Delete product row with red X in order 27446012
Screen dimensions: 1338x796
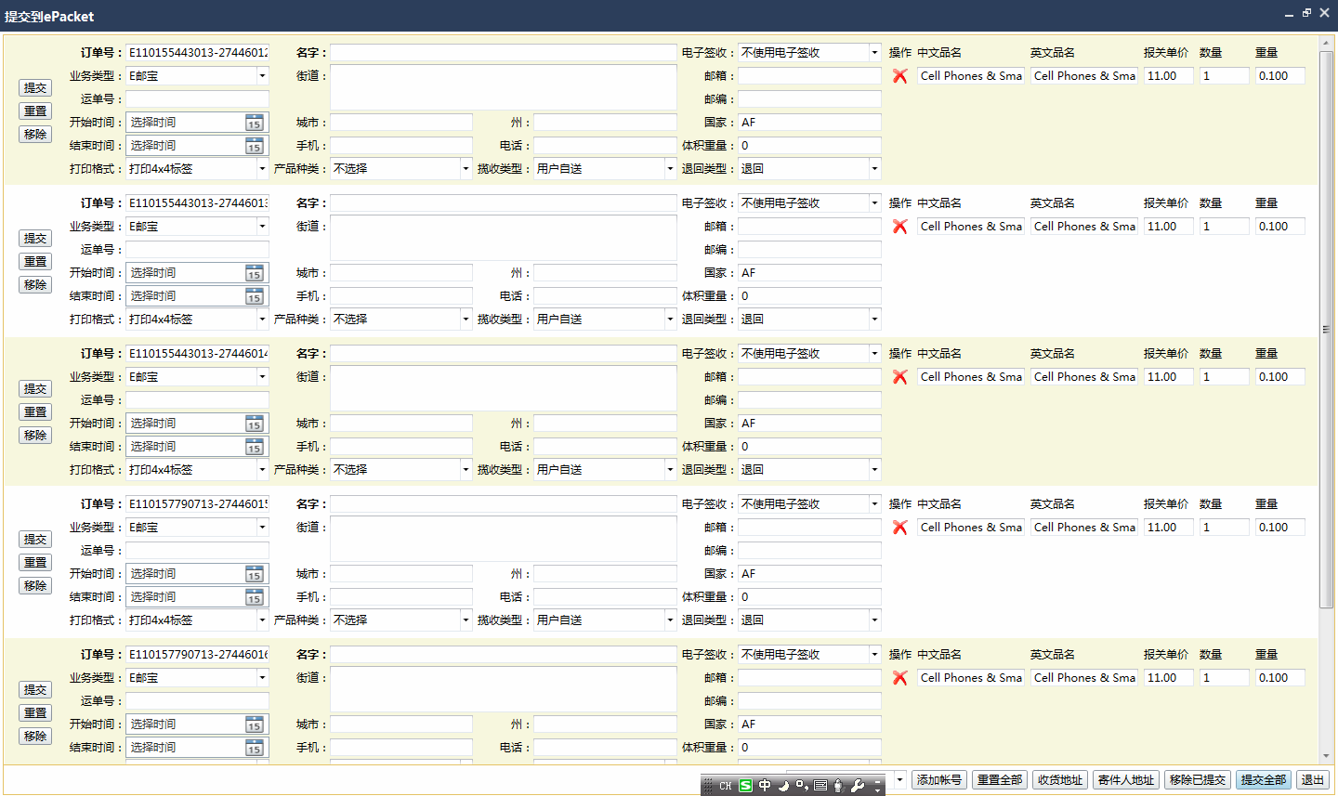tap(899, 76)
